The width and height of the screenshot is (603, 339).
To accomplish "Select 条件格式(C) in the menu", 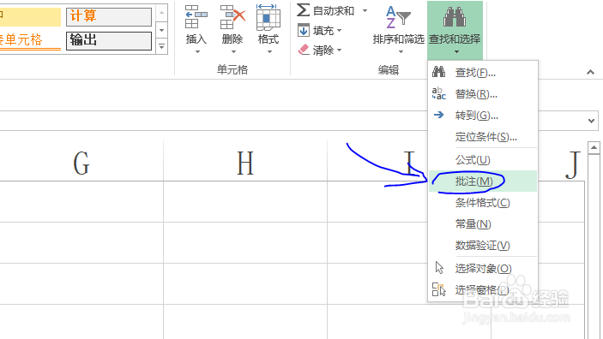I will (483, 203).
